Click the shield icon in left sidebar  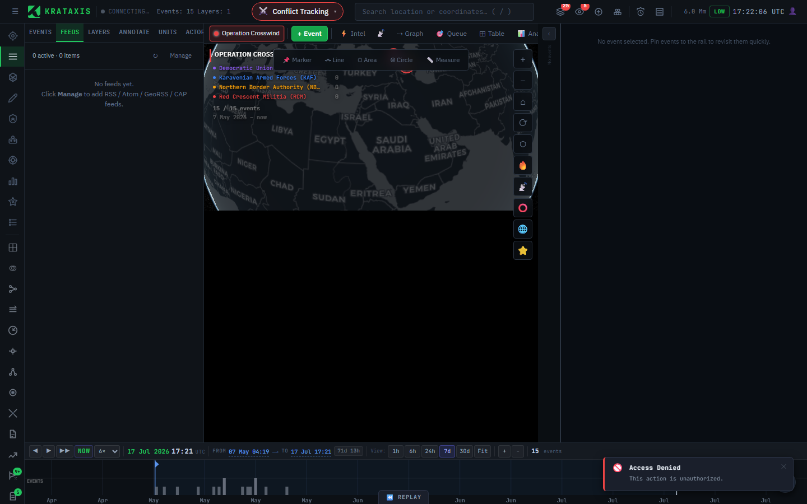click(13, 119)
